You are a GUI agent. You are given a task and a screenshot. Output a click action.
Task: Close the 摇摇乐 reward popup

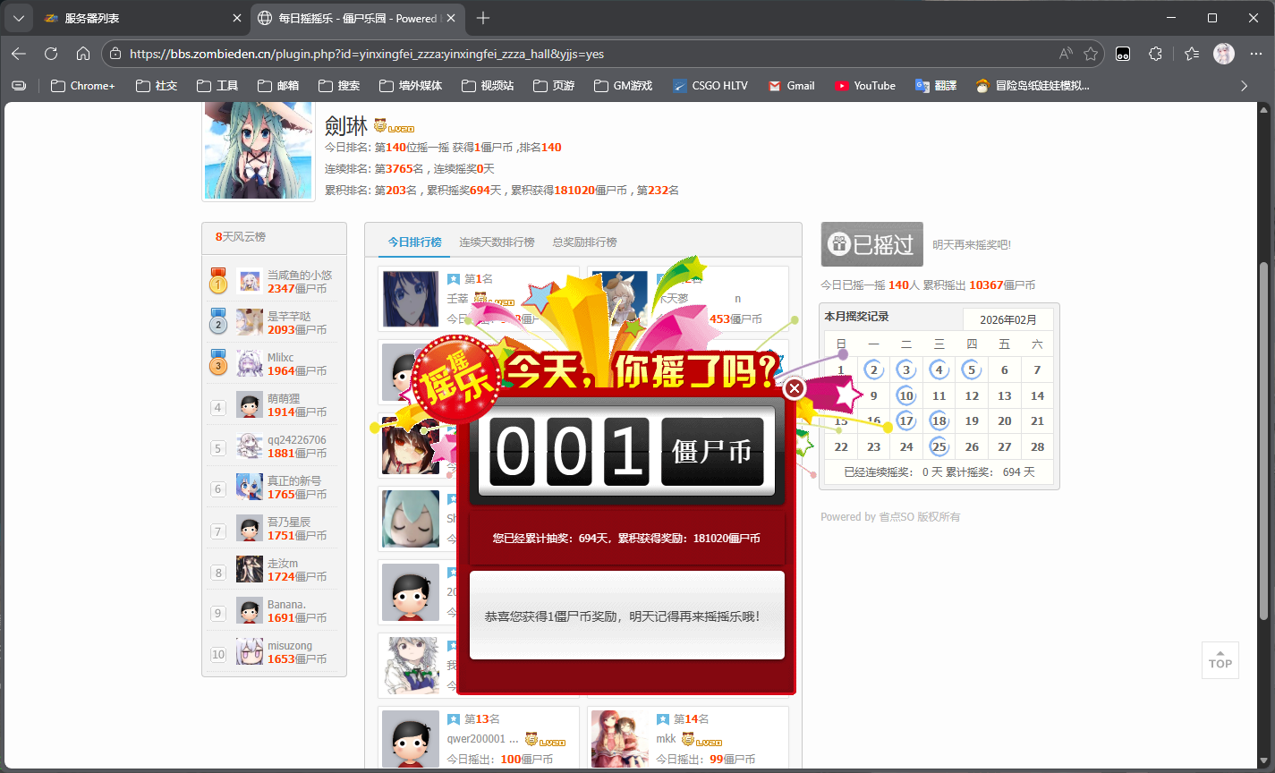(x=794, y=389)
